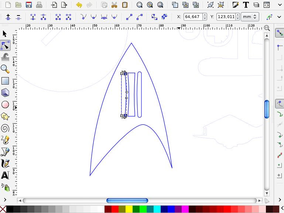The width and height of the screenshot is (284, 213).
Task: Select the 3D Box tool
Action: point(5,93)
